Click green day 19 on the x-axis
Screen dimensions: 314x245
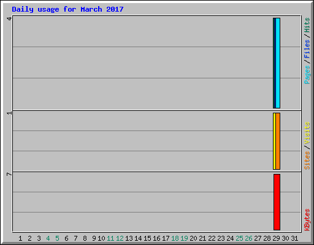tap(184, 238)
